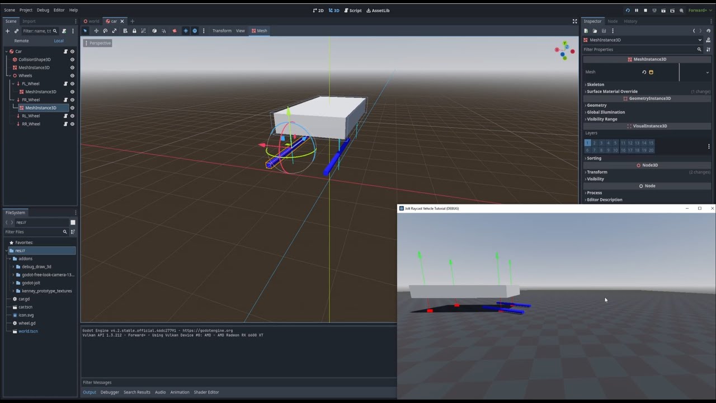This screenshot has height=403, width=716.
Task: Activate the Move Mode tool
Action: coord(96,31)
